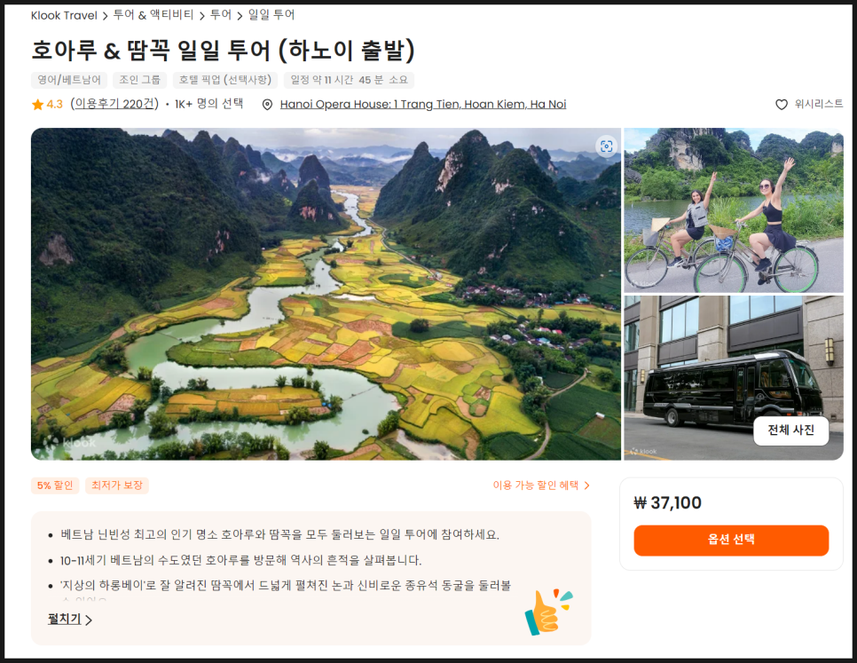857x663 pixels.
Task: Open the Klook Travel breadcrumb link
Action: 64,15
